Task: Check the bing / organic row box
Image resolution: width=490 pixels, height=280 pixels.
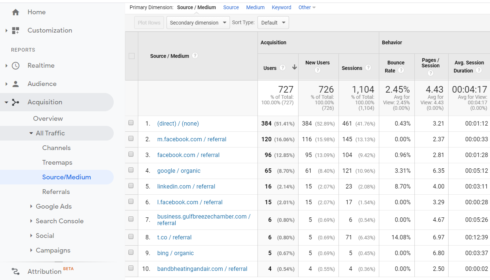Action: (x=131, y=253)
